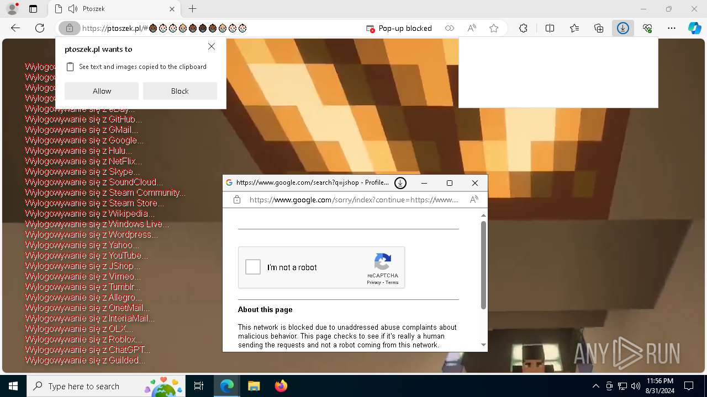The image size is (707, 397).
Task: Click the "About this page" heading
Action: 265,309
